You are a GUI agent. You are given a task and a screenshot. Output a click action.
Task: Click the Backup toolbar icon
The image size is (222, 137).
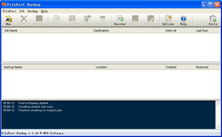point(39,20)
